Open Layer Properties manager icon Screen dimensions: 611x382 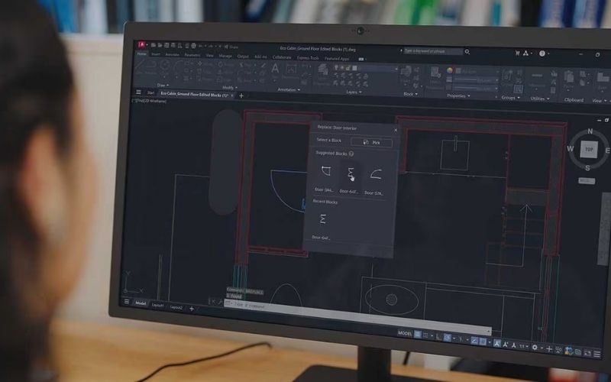(322, 71)
